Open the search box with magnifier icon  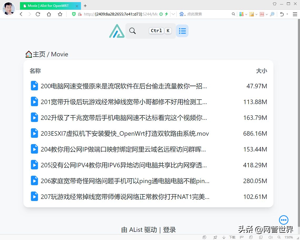pyautogui.click(x=150, y=31)
